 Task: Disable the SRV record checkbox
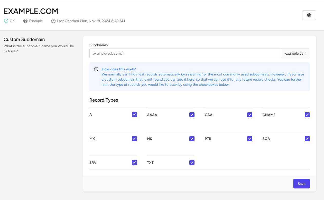(134, 163)
